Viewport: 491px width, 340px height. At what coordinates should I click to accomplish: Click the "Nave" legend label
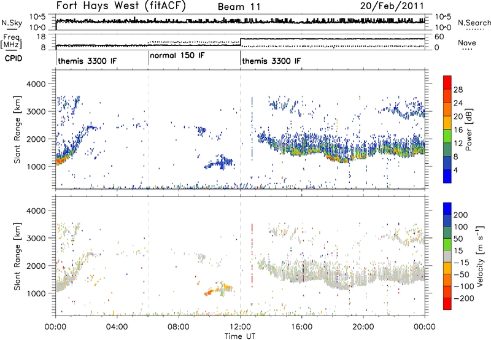coord(467,42)
